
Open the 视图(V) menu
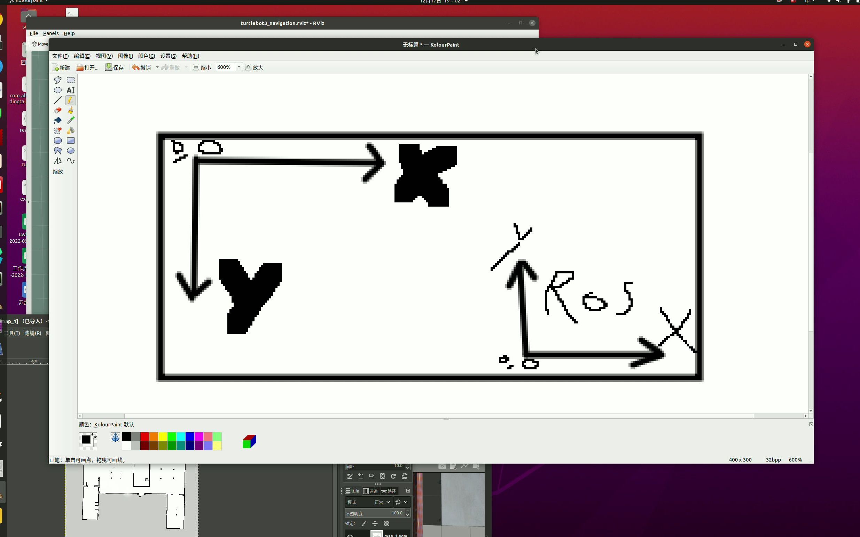(104, 56)
